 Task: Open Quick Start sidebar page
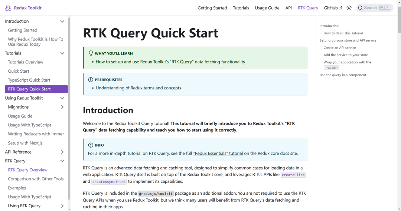click(19, 71)
